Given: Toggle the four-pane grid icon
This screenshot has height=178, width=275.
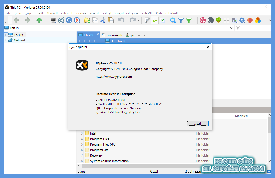Looking at the screenshot, I should point(226,20).
